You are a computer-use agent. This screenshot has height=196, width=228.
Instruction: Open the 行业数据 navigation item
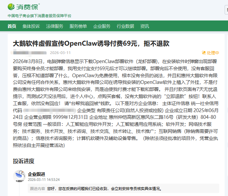click(125, 26)
